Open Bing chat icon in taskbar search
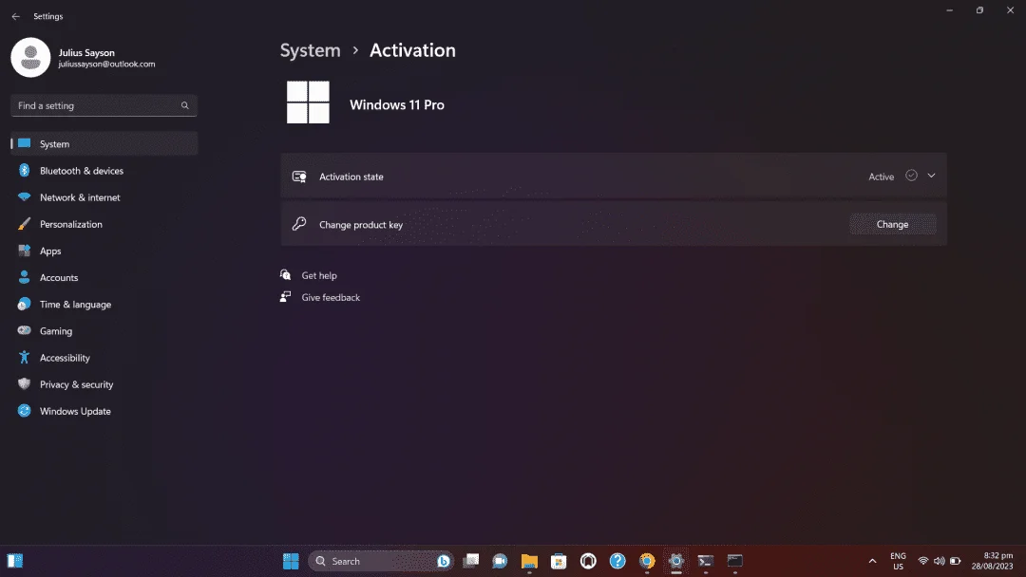 (443, 561)
